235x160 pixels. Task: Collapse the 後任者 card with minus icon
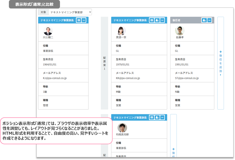209,20
